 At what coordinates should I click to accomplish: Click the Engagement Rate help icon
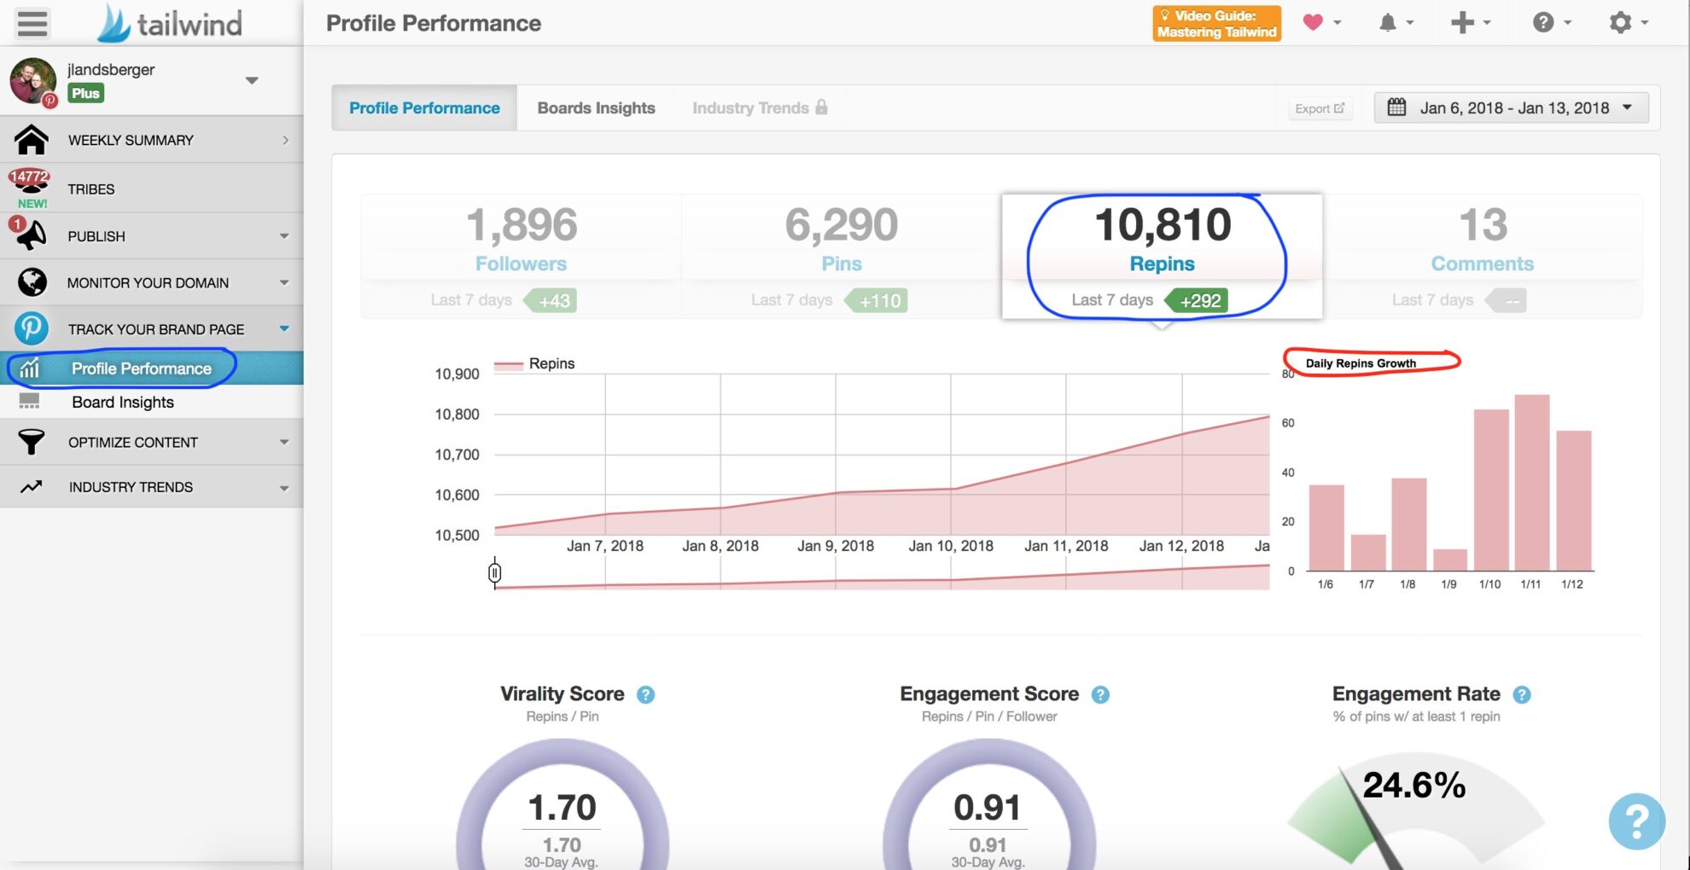coord(1522,694)
